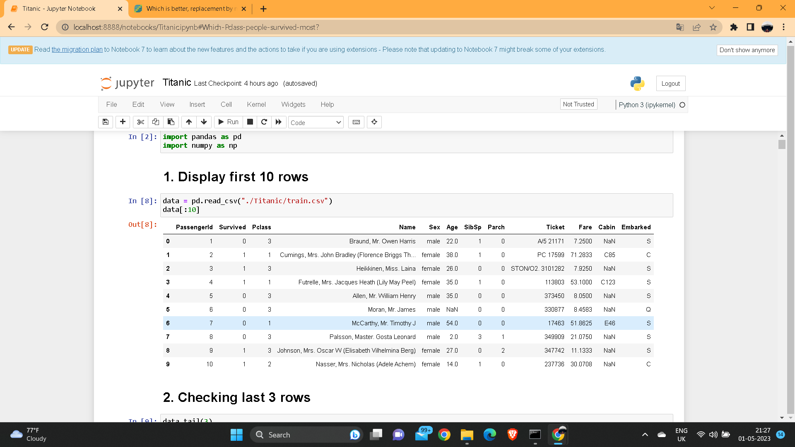The height and width of the screenshot is (447, 795).
Task: Open Microsoft Edge from the taskbar
Action: (490, 435)
